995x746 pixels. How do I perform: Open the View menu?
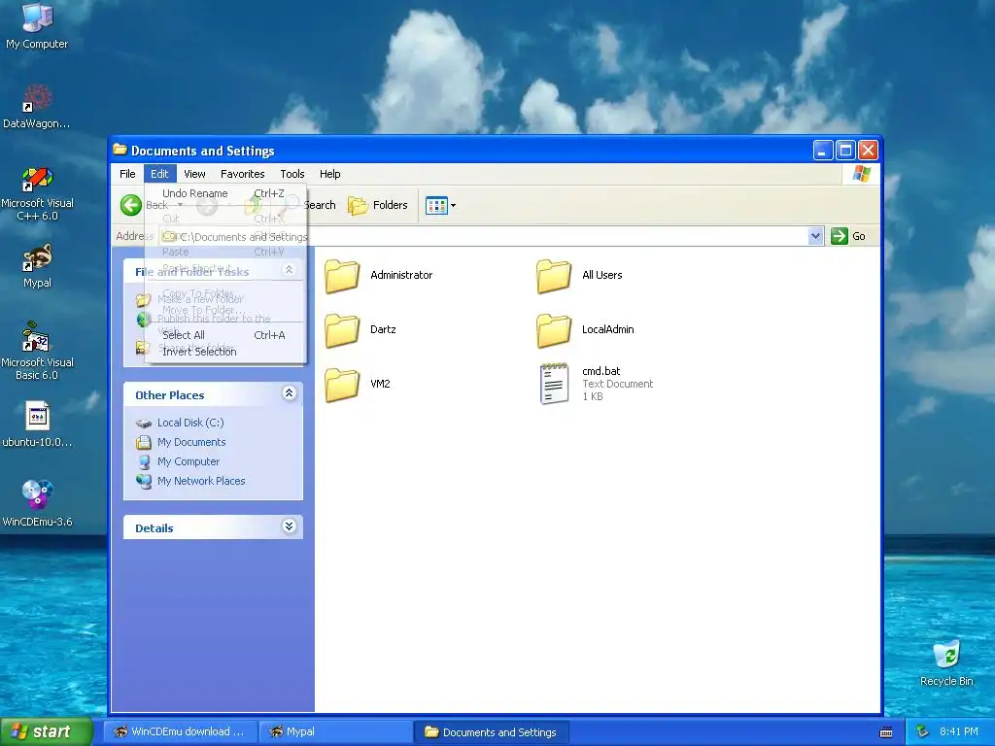[x=194, y=174]
